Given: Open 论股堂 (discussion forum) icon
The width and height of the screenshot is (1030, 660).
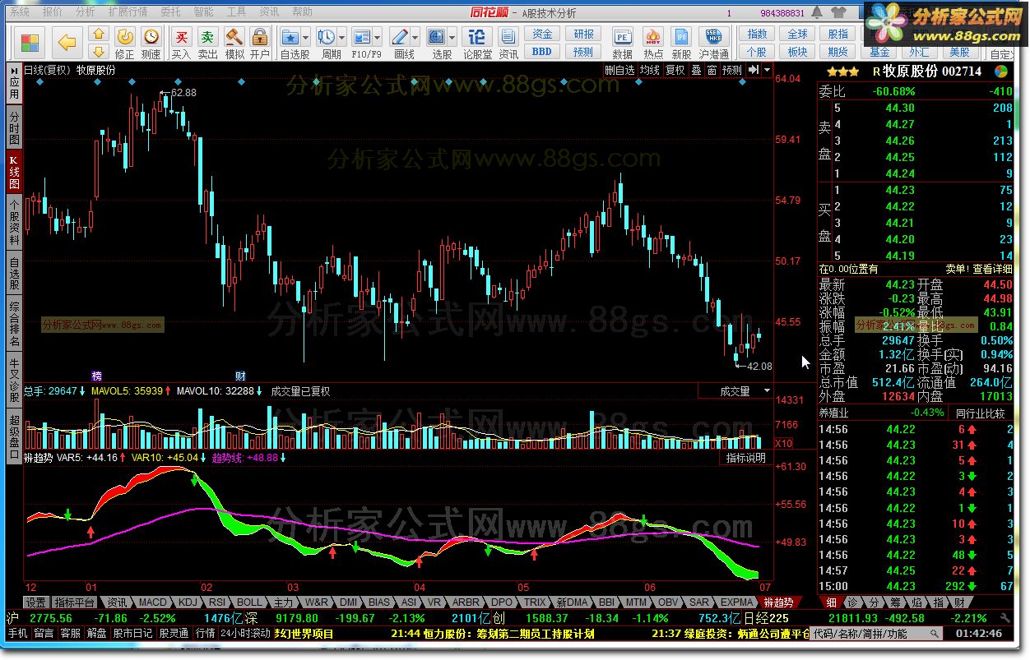Looking at the screenshot, I should [x=477, y=43].
